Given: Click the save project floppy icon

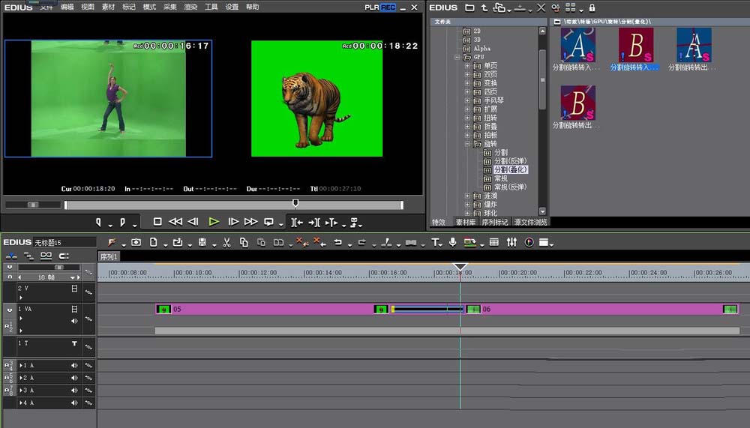Looking at the screenshot, I should point(202,242).
